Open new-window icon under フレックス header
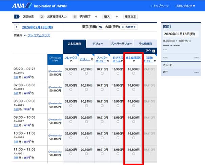Image resolution: width=205 pixels, height=165 pixels. click(71, 62)
